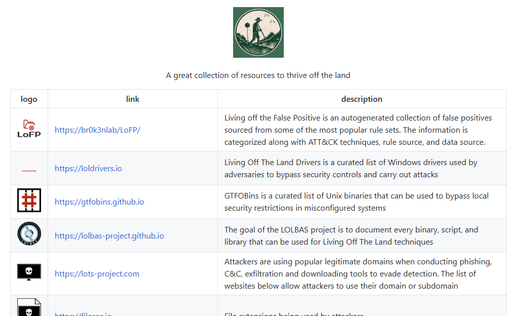Click the GTFOBins Unix binaries description

coord(356,202)
